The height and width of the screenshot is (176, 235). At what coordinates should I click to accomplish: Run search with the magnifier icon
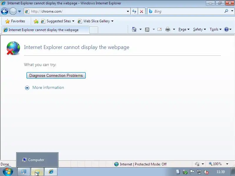(226, 11)
